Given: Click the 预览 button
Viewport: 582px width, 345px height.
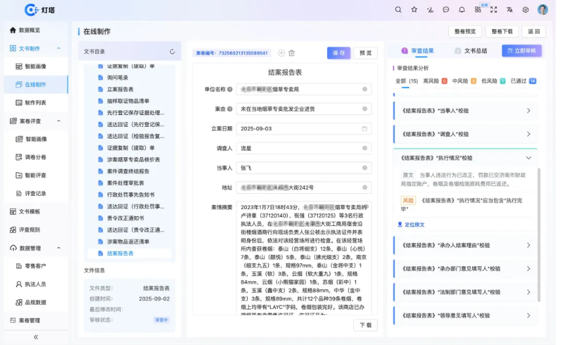Looking at the screenshot, I should pyautogui.click(x=366, y=53).
